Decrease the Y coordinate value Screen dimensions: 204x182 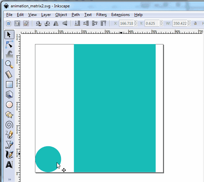point(161,25)
